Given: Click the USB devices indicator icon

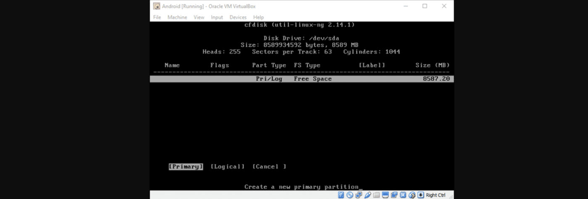Looking at the screenshot, I should (367, 195).
